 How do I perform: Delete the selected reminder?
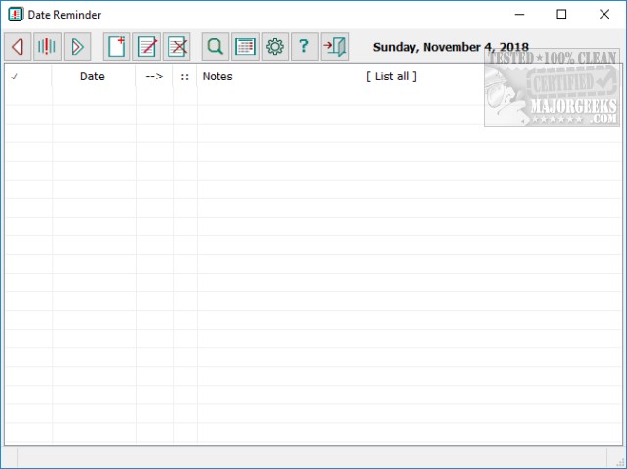point(176,47)
